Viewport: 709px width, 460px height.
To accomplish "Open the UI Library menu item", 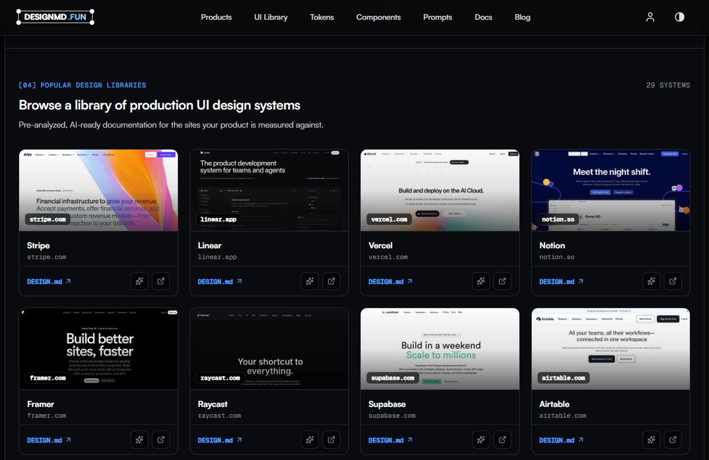I will pos(271,17).
